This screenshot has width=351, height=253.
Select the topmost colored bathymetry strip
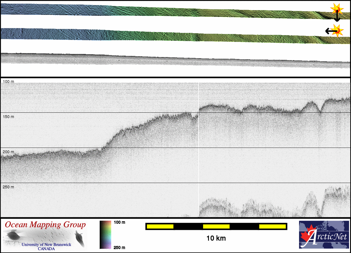click(168, 11)
